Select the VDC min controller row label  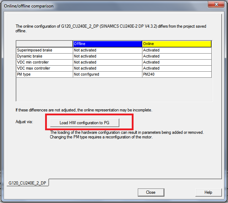(x=44, y=62)
